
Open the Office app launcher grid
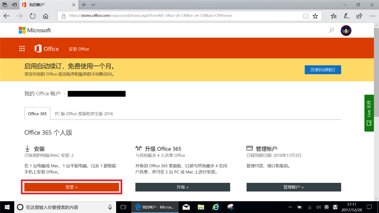click(x=22, y=49)
